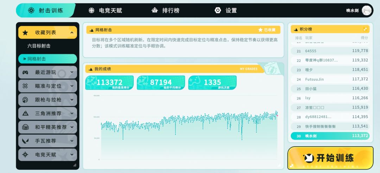Image resolution: width=380 pixels, height=173 pixels.
Task: Open the 排行榜 tab
Action: click(x=165, y=11)
